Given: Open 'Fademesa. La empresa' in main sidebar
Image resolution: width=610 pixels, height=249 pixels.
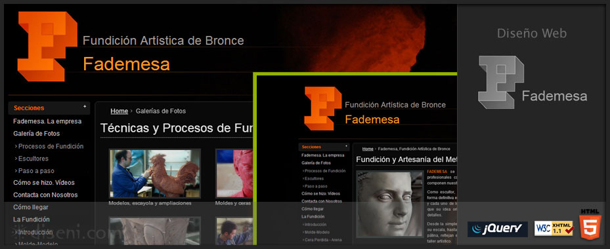Looking at the screenshot, I should click(x=47, y=121).
